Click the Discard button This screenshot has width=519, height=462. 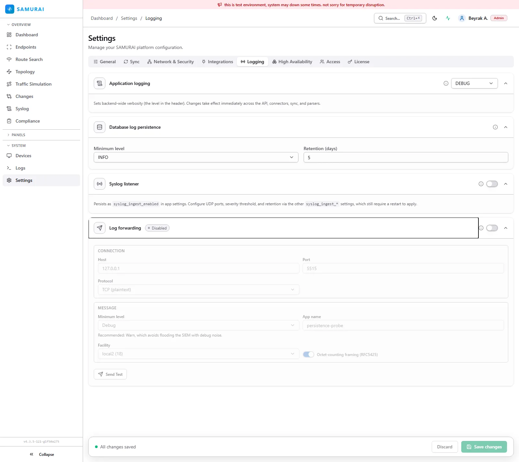coord(445,447)
